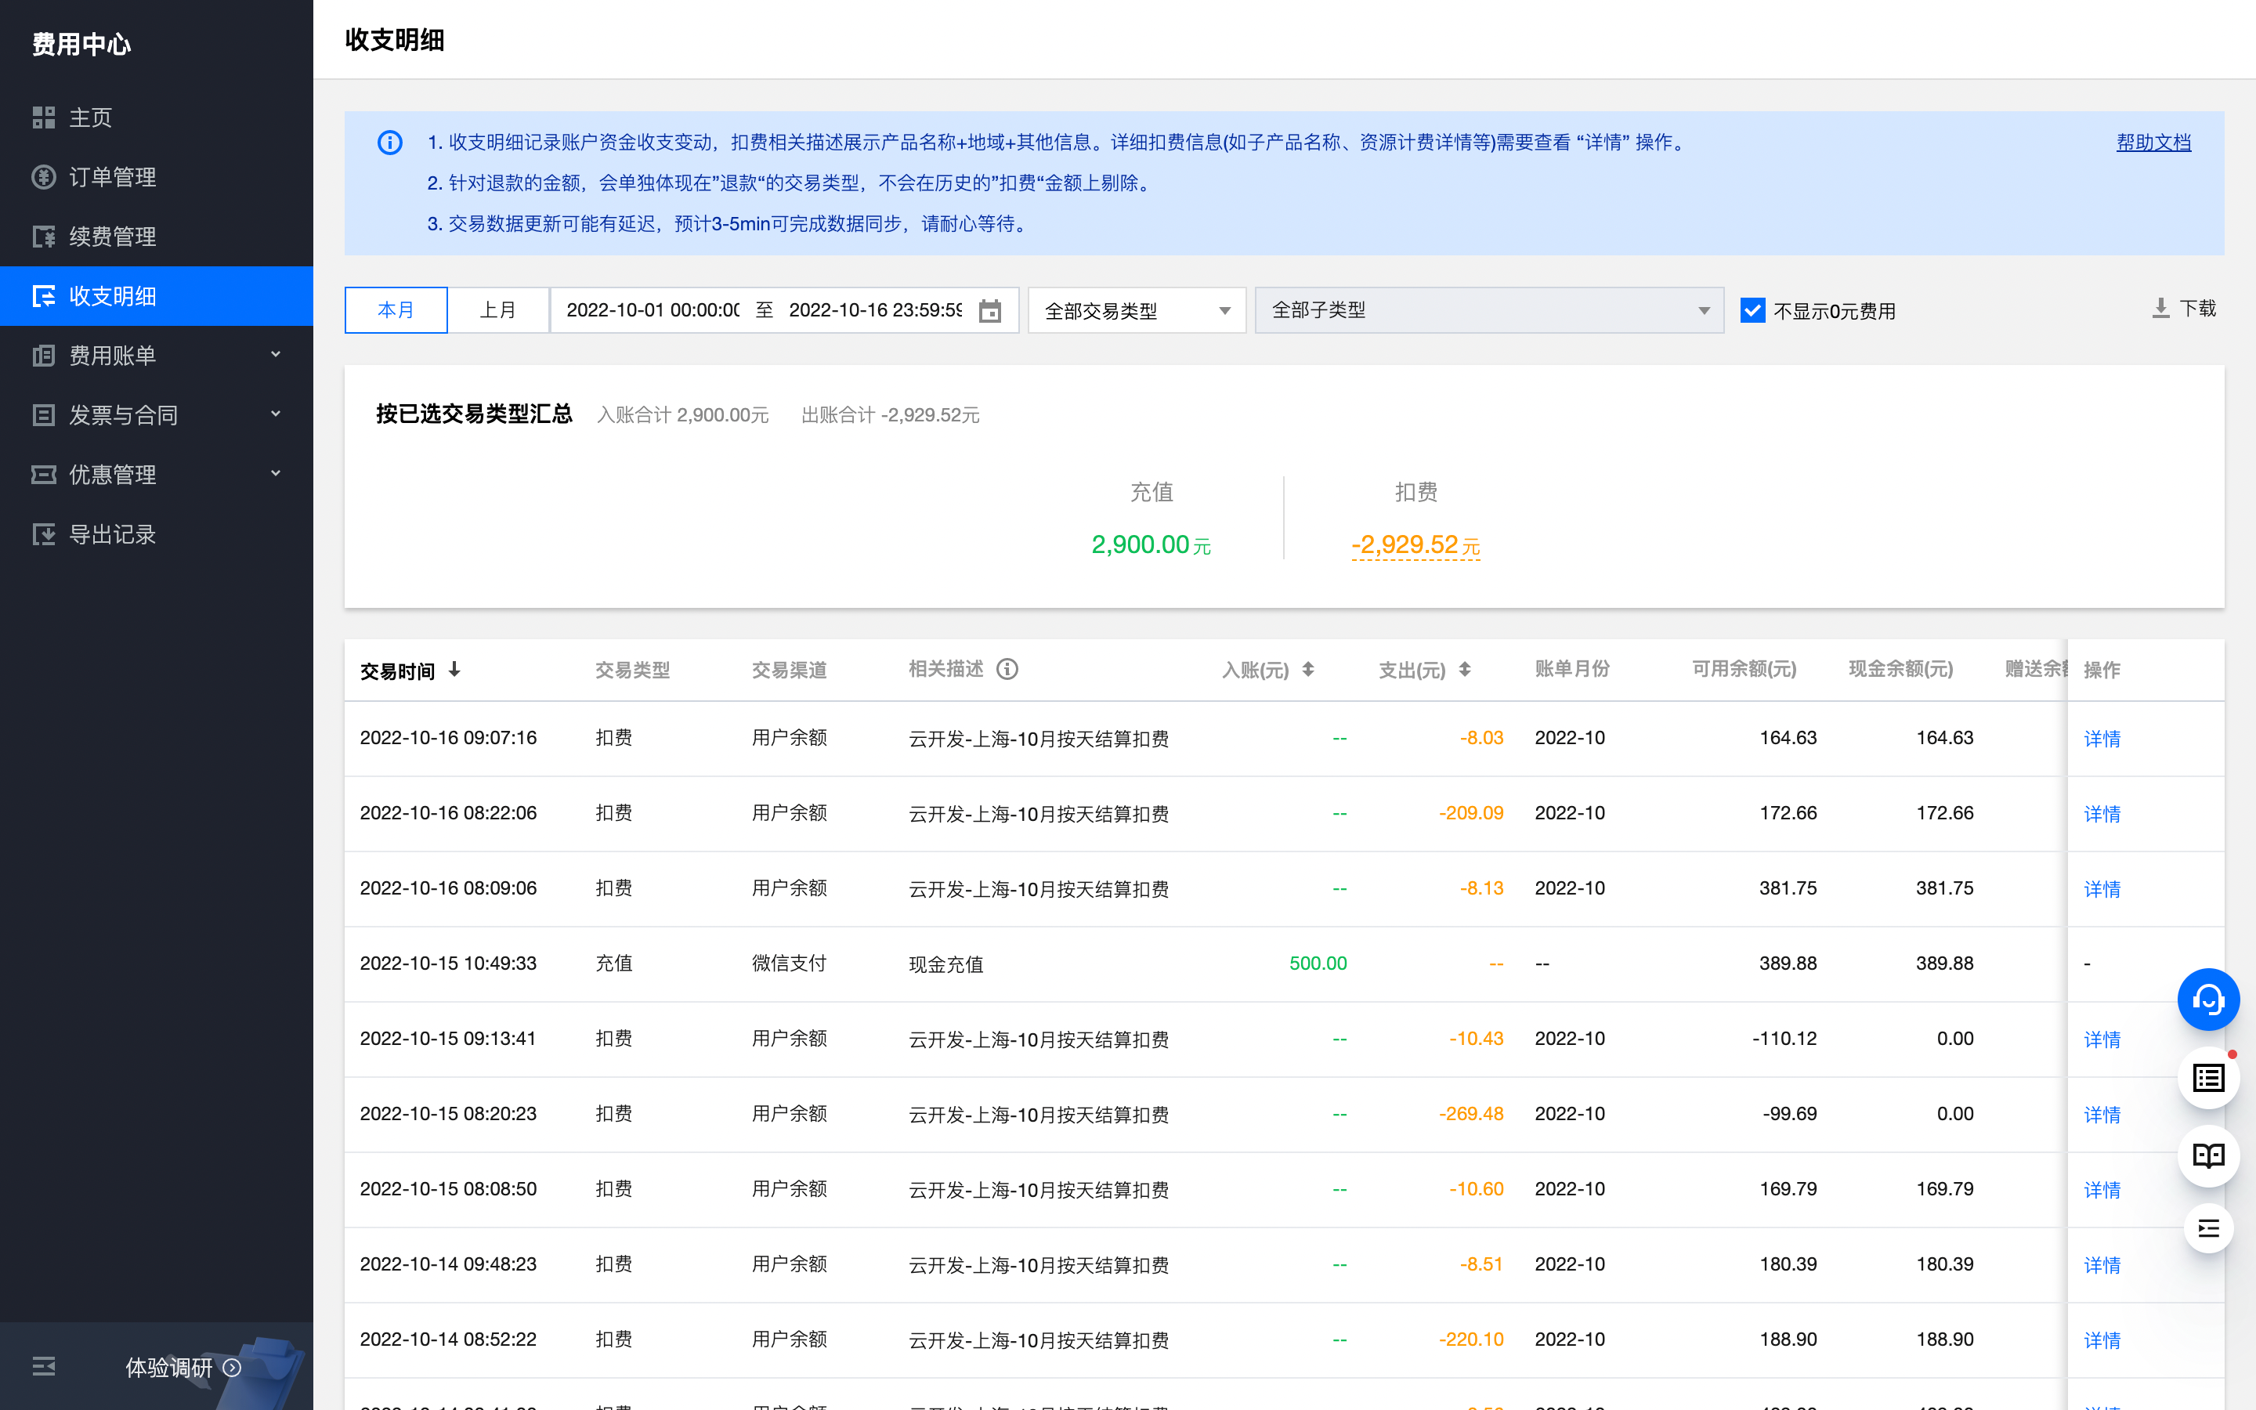Open 详情 for the -209.09 transaction
The height and width of the screenshot is (1410, 2256).
point(2101,813)
